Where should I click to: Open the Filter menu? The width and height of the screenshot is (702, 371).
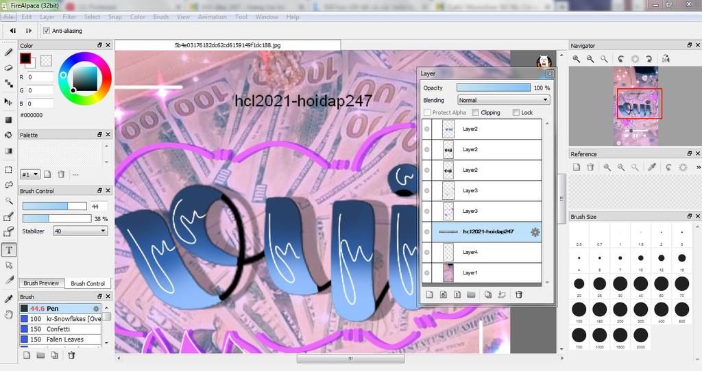pyautogui.click(x=69, y=17)
